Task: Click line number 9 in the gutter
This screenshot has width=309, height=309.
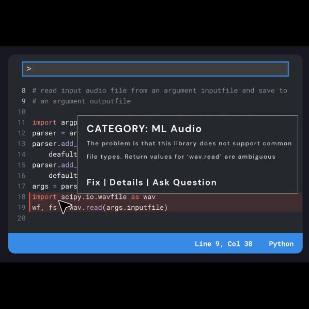Action: (23, 101)
